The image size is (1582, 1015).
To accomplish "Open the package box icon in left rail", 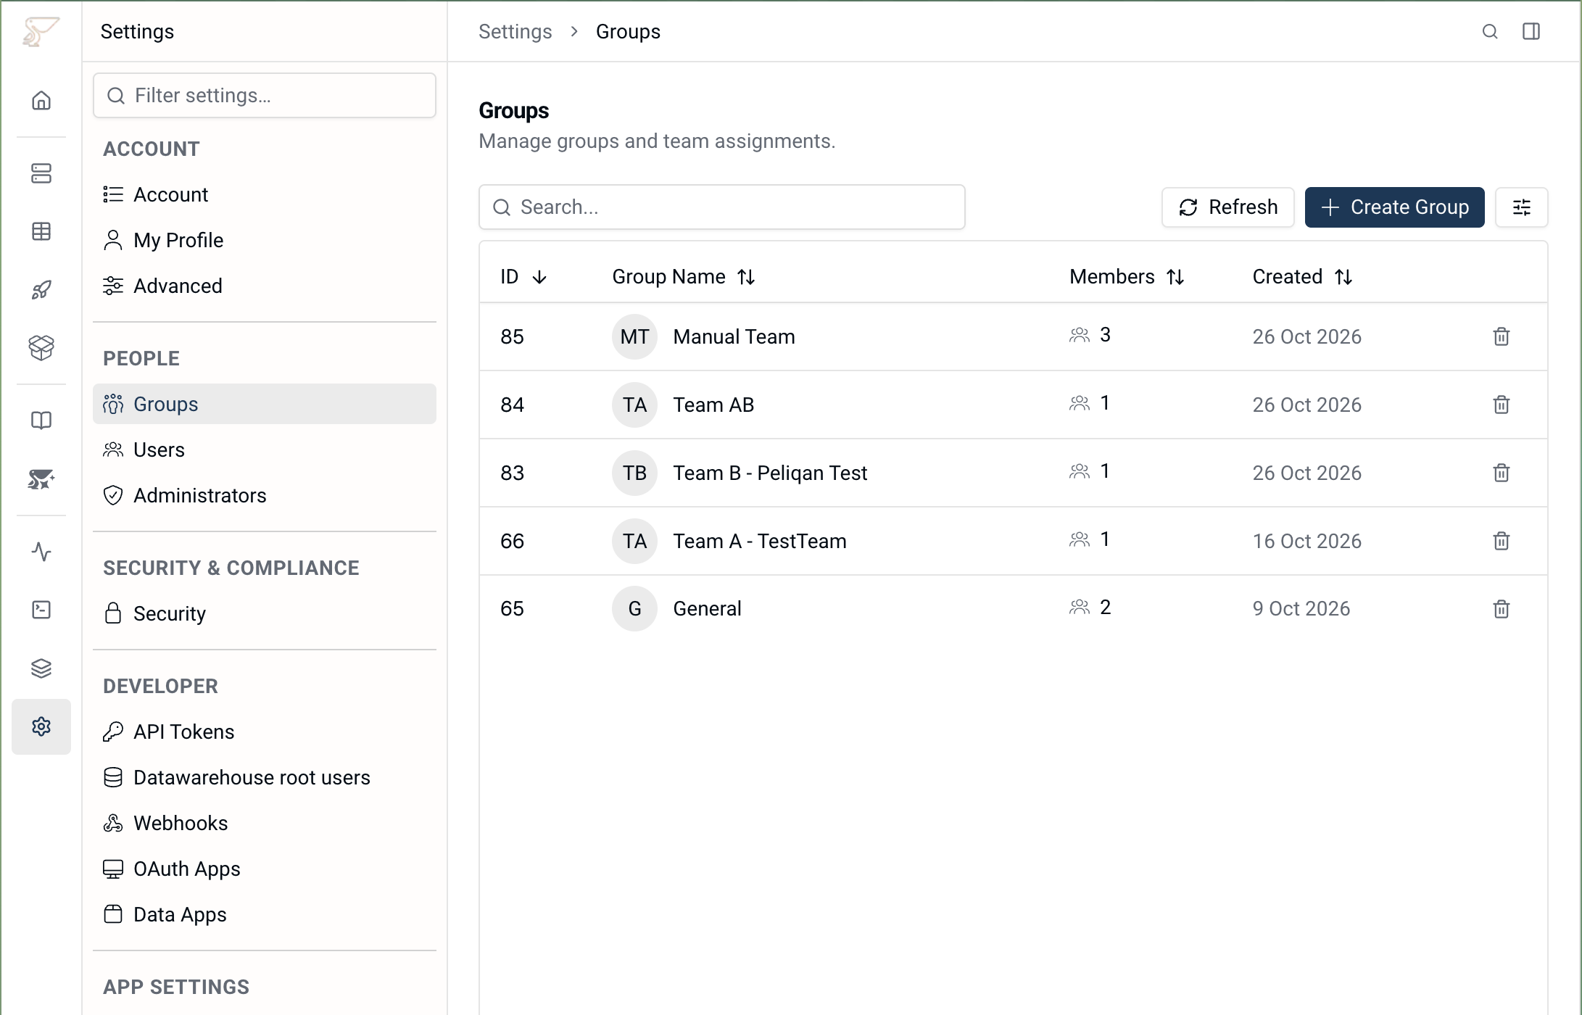I will 41,348.
